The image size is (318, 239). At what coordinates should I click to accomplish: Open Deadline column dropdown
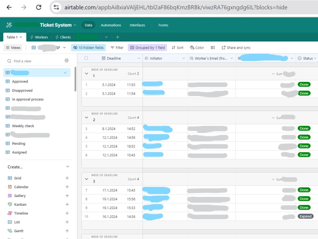click(x=139, y=58)
